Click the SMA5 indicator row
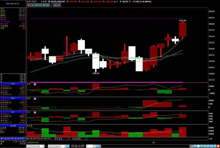The height and width of the screenshot is (148, 220). point(13,9)
